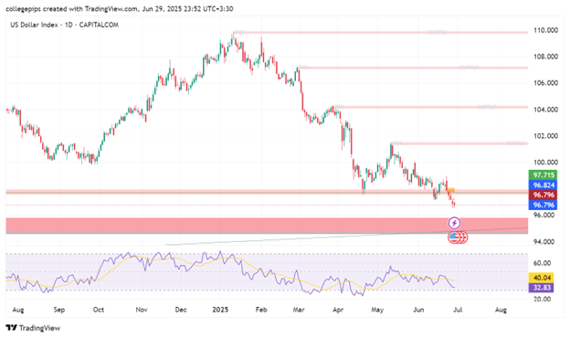Screen dimensions: 570x338
Task: Click the purple lightning event icon
Action: coord(454,222)
